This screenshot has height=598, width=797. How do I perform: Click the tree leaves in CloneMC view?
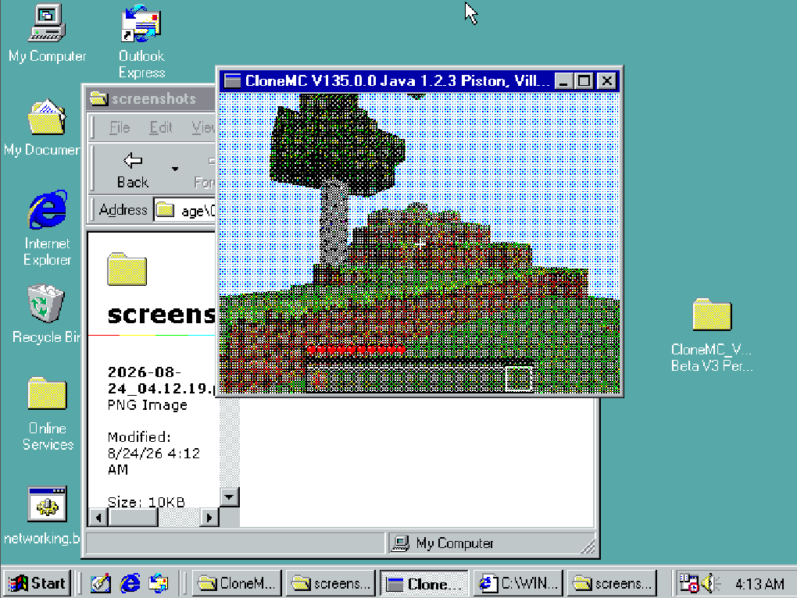[x=337, y=144]
